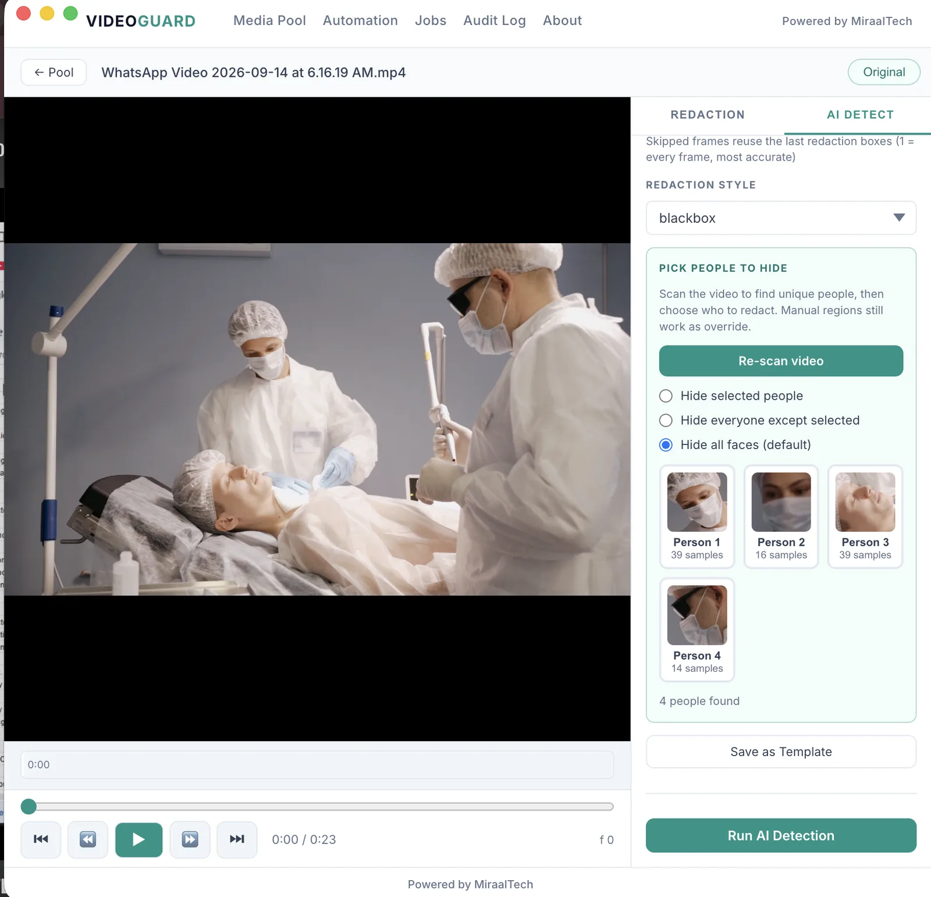This screenshot has width=931, height=897.
Task: Close the window with the red button
Action: click(x=24, y=13)
